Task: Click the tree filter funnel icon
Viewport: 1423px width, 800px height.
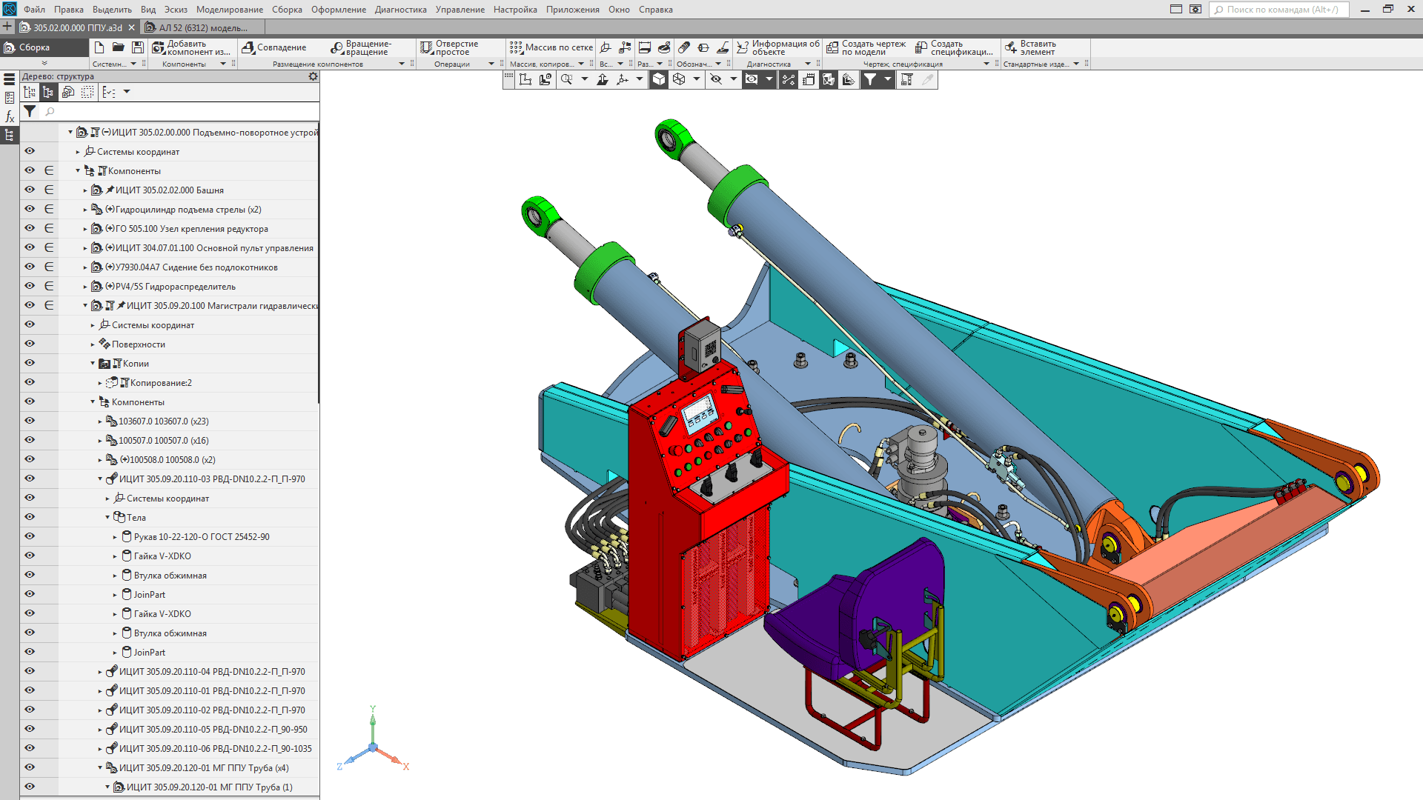Action: (30, 111)
